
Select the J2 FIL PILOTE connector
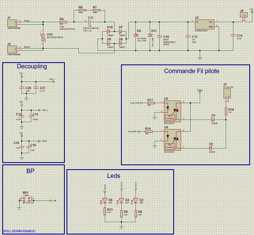point(227,93)
